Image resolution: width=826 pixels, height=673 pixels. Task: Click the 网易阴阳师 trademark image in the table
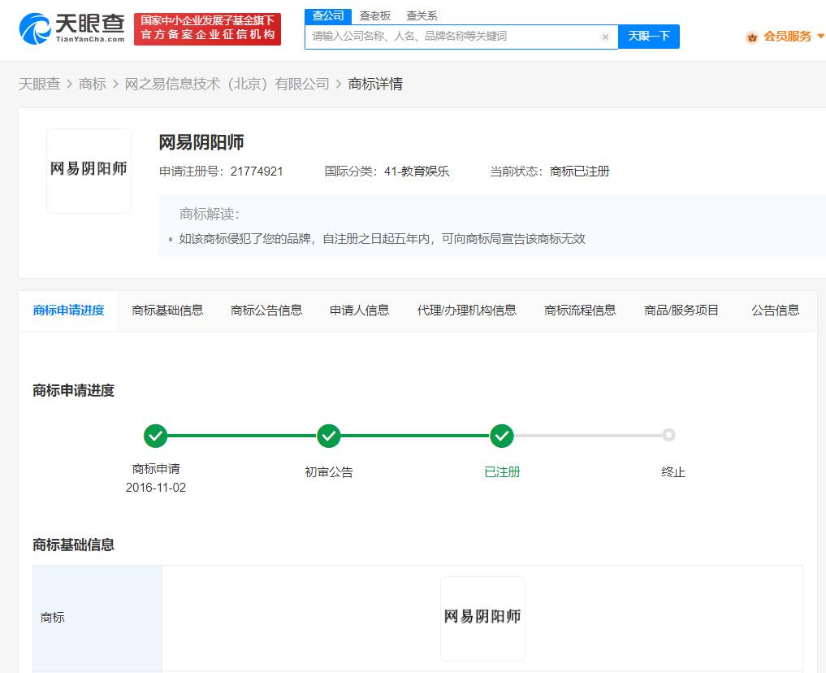pyautogui.click(x=482, y=619)
